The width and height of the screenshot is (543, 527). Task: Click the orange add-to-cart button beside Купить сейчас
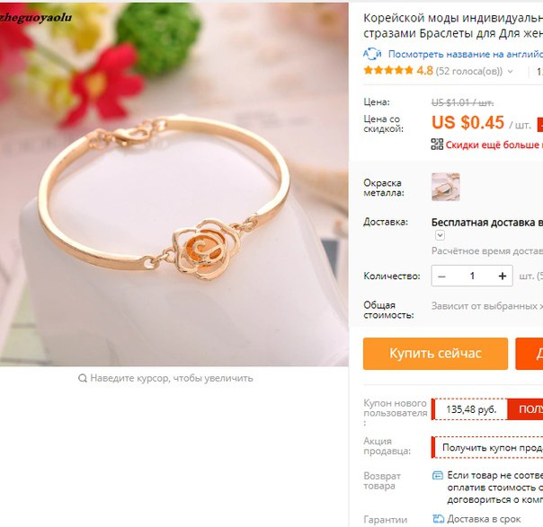coord(530,354)
